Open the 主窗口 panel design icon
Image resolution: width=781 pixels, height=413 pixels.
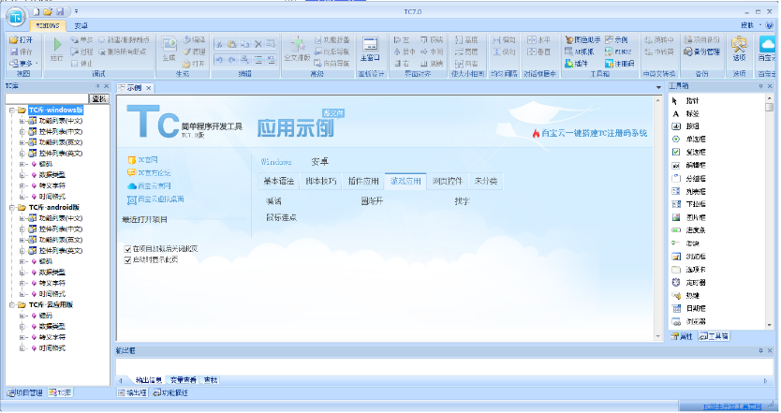(370, 50)
